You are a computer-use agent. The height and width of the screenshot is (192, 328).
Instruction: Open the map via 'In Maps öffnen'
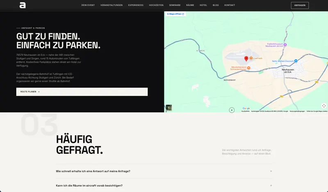(175, 14)
